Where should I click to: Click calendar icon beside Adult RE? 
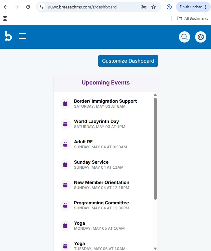pyautogui.click(x=65, y=145)
